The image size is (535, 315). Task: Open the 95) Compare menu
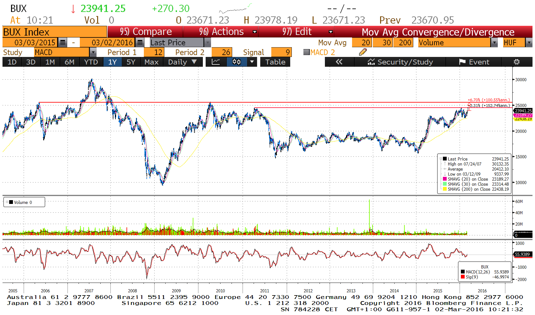point(145,32)
